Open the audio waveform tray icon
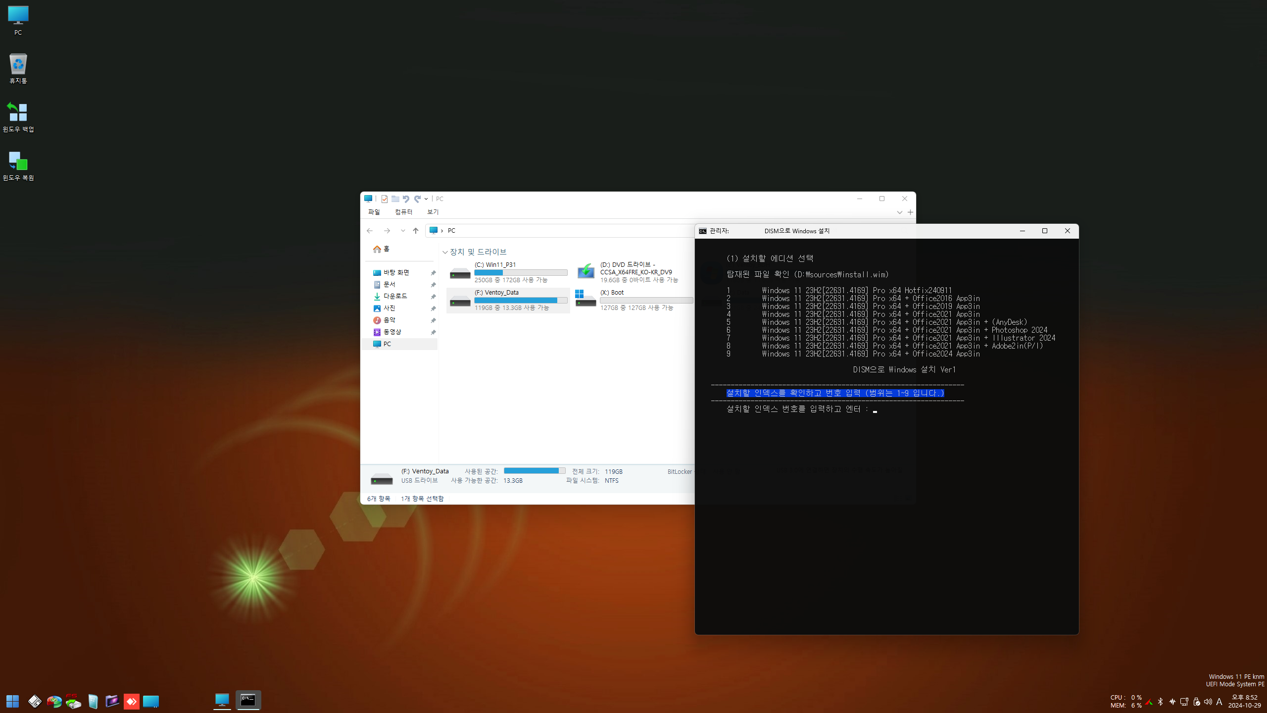The height and width of the screenshot is (713, 1267). point(1172,702)
